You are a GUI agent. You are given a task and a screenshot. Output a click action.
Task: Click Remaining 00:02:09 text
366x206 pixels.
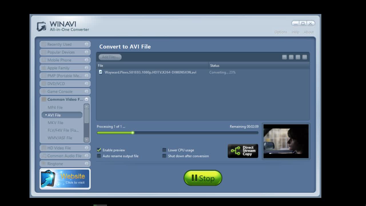point(244,126)
